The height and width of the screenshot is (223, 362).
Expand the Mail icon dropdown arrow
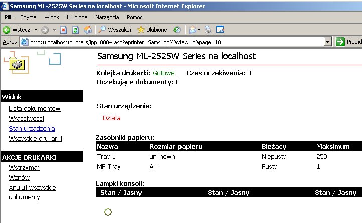coord(199,30)
